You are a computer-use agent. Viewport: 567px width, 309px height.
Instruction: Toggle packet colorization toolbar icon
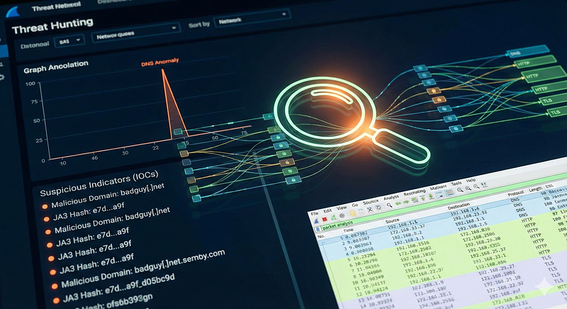(449, 193)
